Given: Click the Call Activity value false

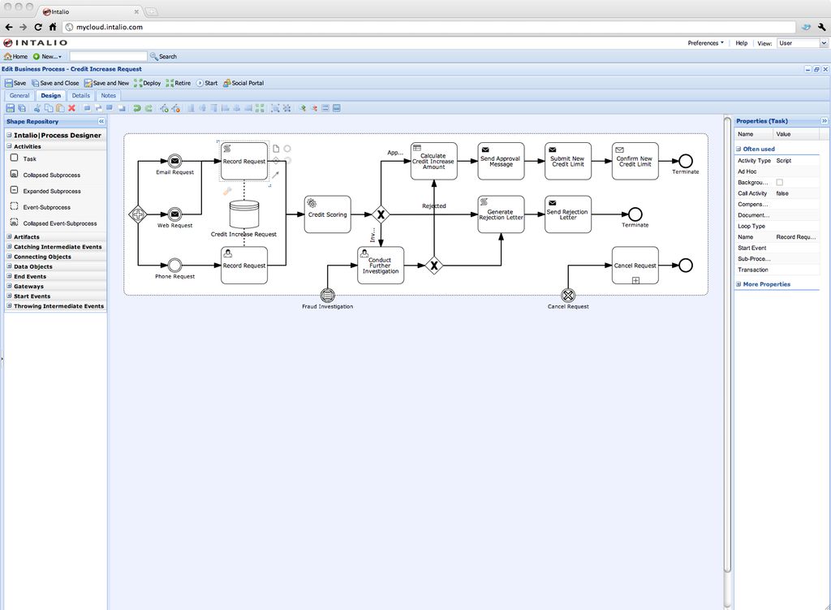Looking at the screenshot, I should pos(782,193).
